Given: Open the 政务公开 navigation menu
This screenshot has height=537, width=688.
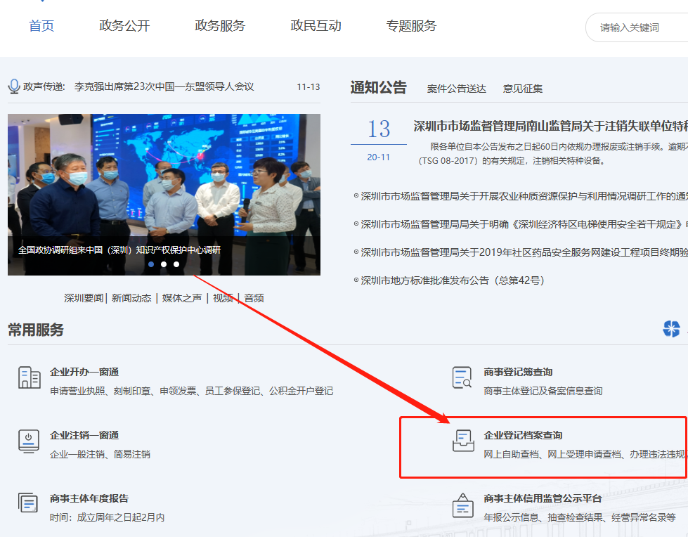Looking at the screenshot, I should pyautogui.click(x=124, y=26).
